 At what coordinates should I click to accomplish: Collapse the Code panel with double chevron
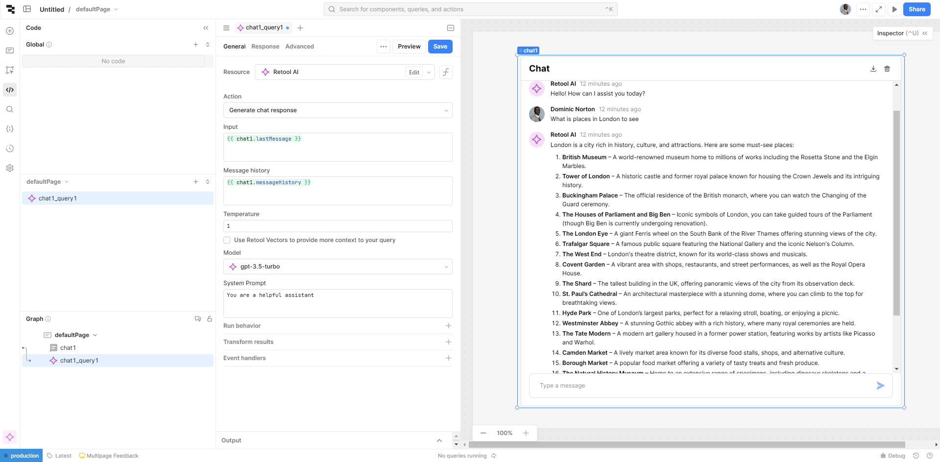206,28
